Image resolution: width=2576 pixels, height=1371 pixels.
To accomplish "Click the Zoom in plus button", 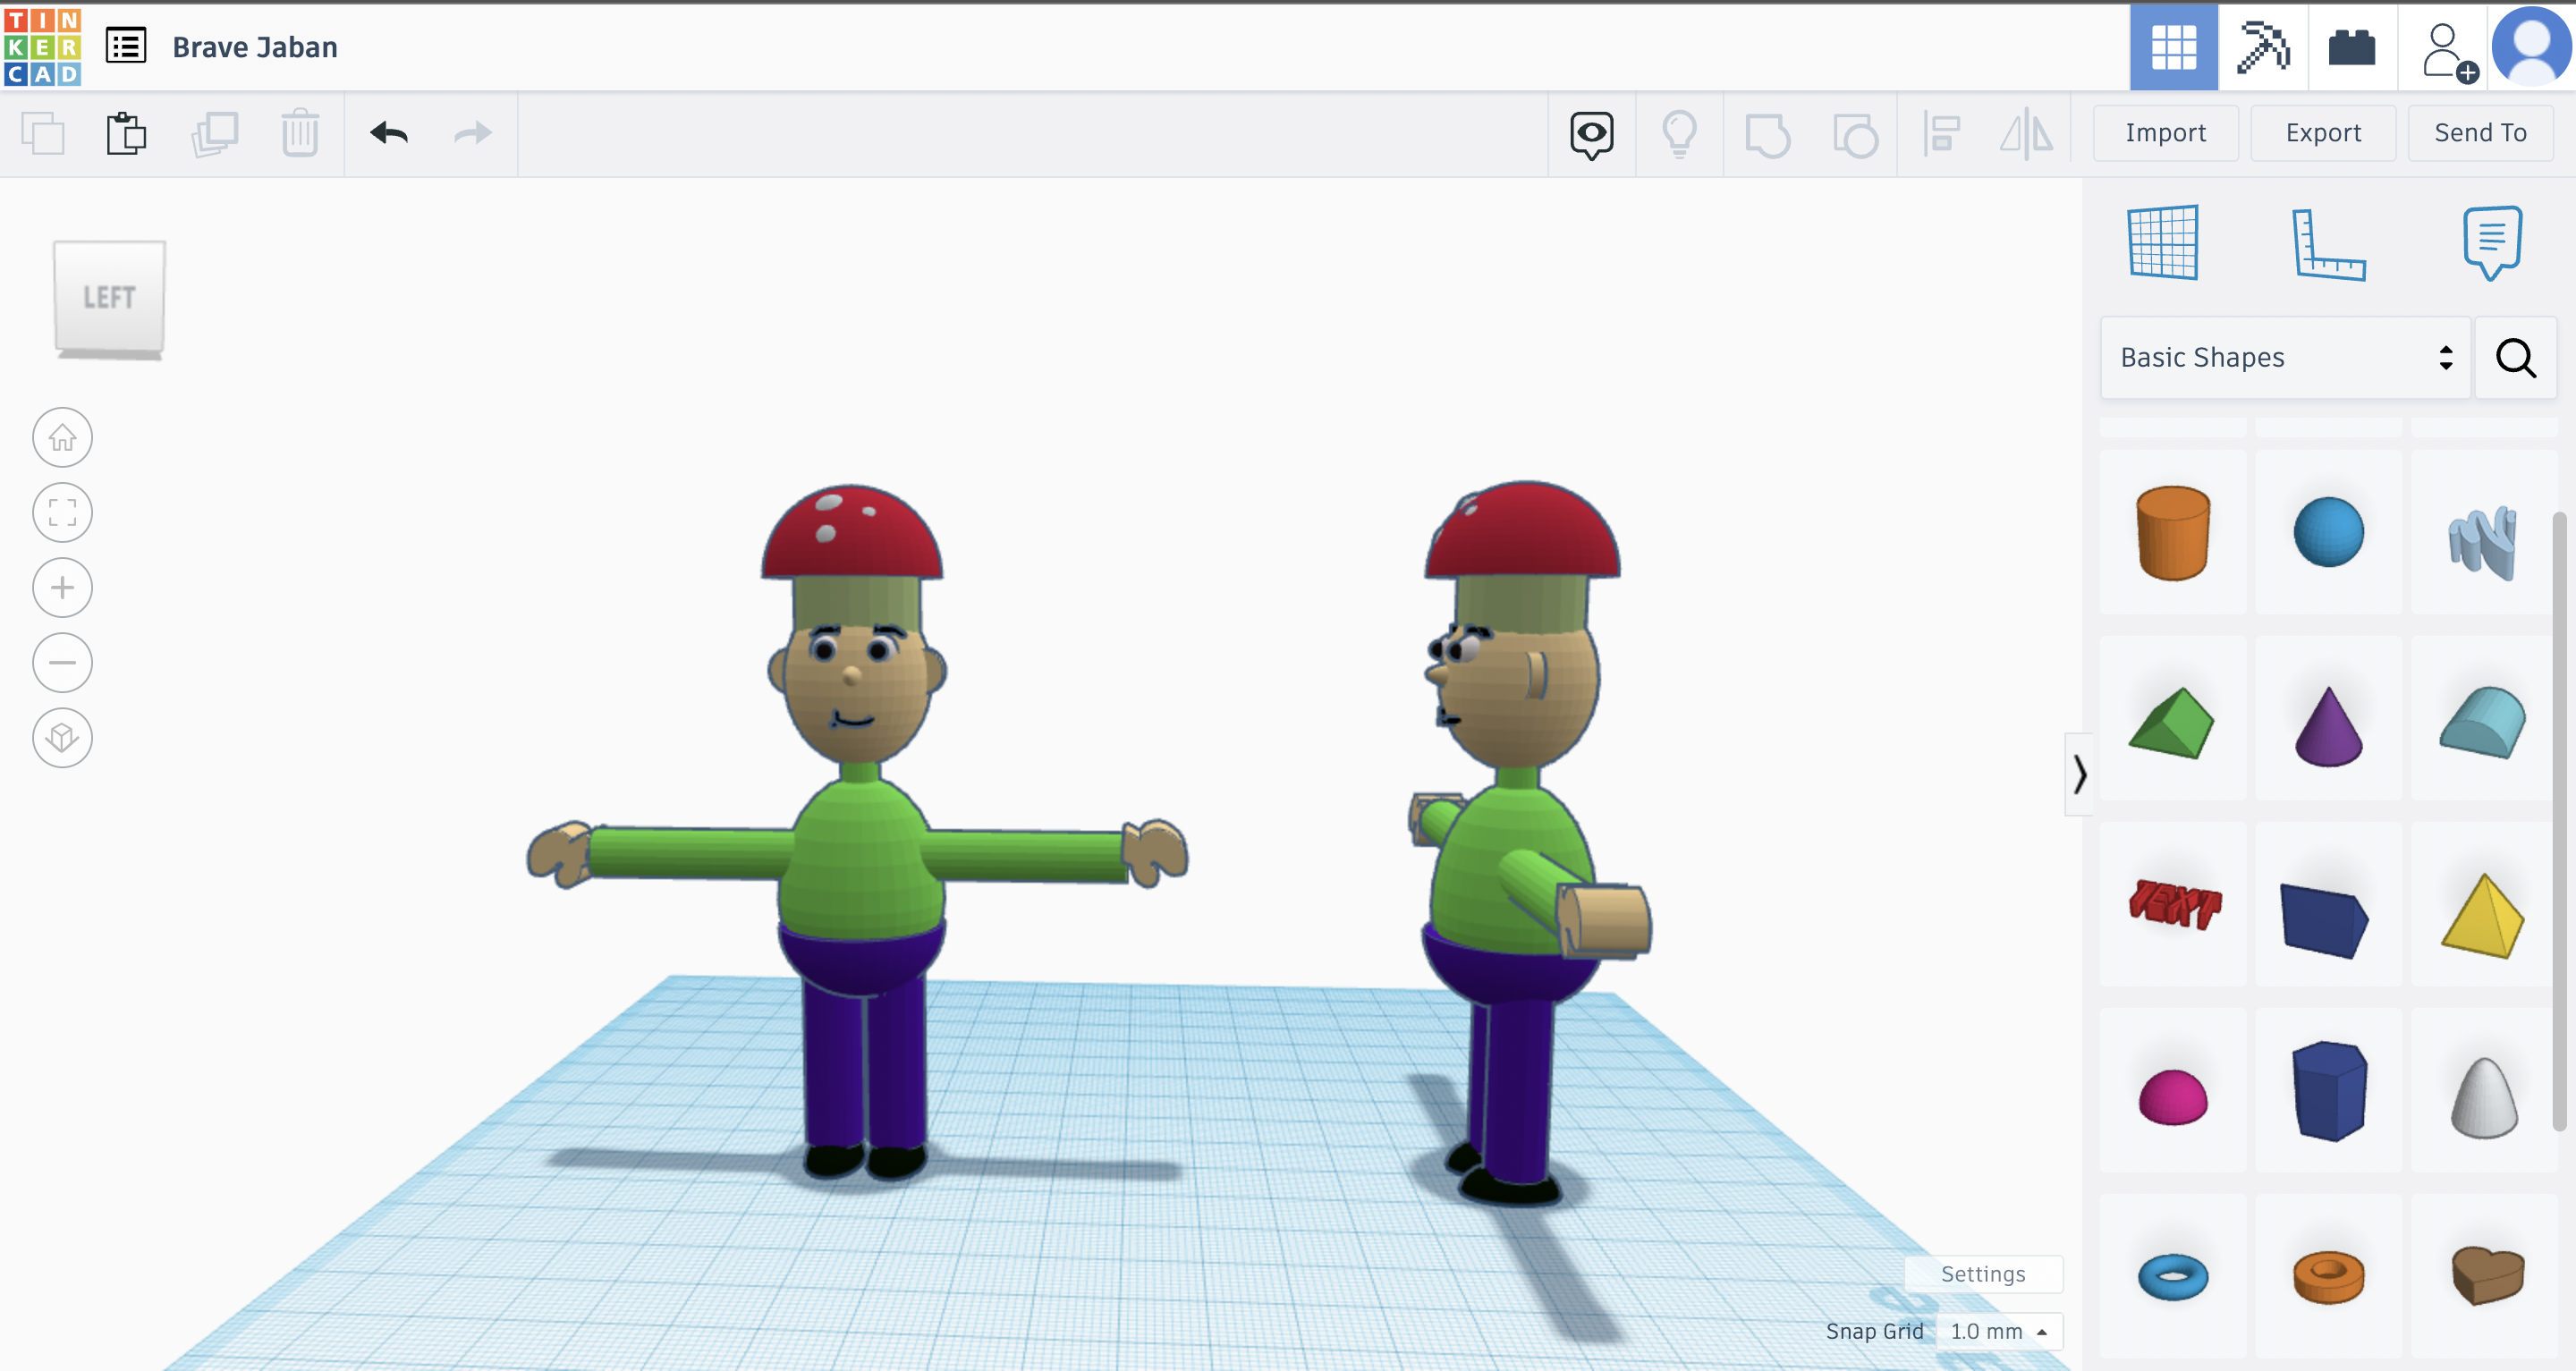I will coord(62,587).
